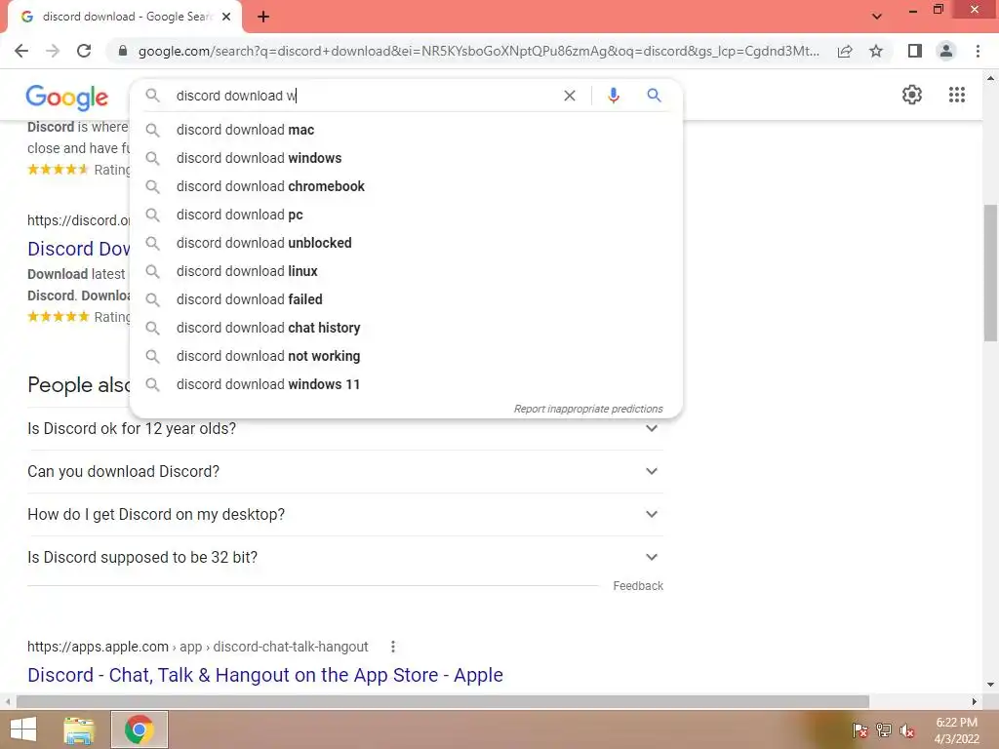Open the Discord Download result title

pos(78,249)
